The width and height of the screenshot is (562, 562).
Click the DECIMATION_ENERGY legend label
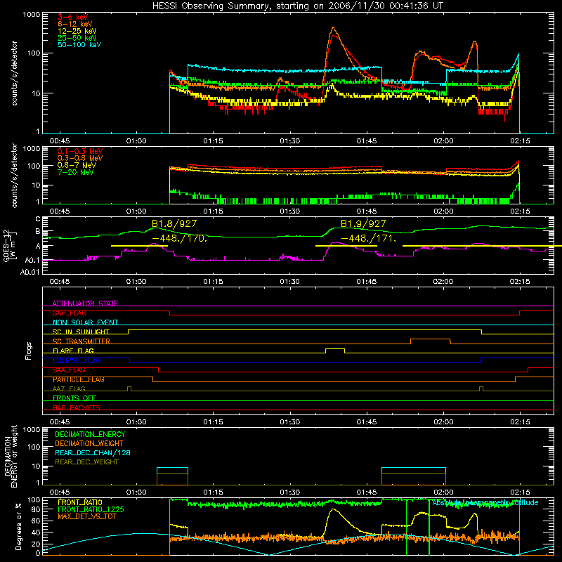(x=90, y=434)
